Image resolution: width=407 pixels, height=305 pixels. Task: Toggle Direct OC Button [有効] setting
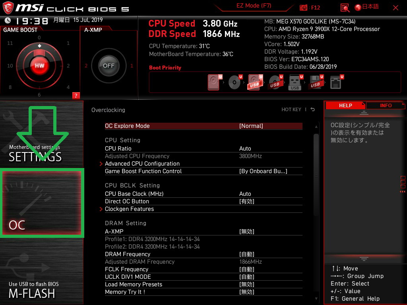point(203,201)
